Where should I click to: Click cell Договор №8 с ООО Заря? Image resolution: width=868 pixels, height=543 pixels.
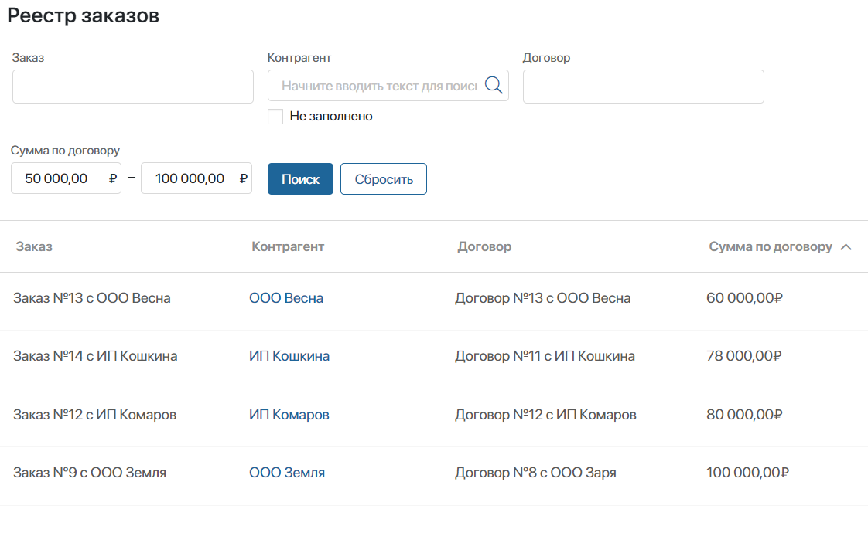pos(535,473)
